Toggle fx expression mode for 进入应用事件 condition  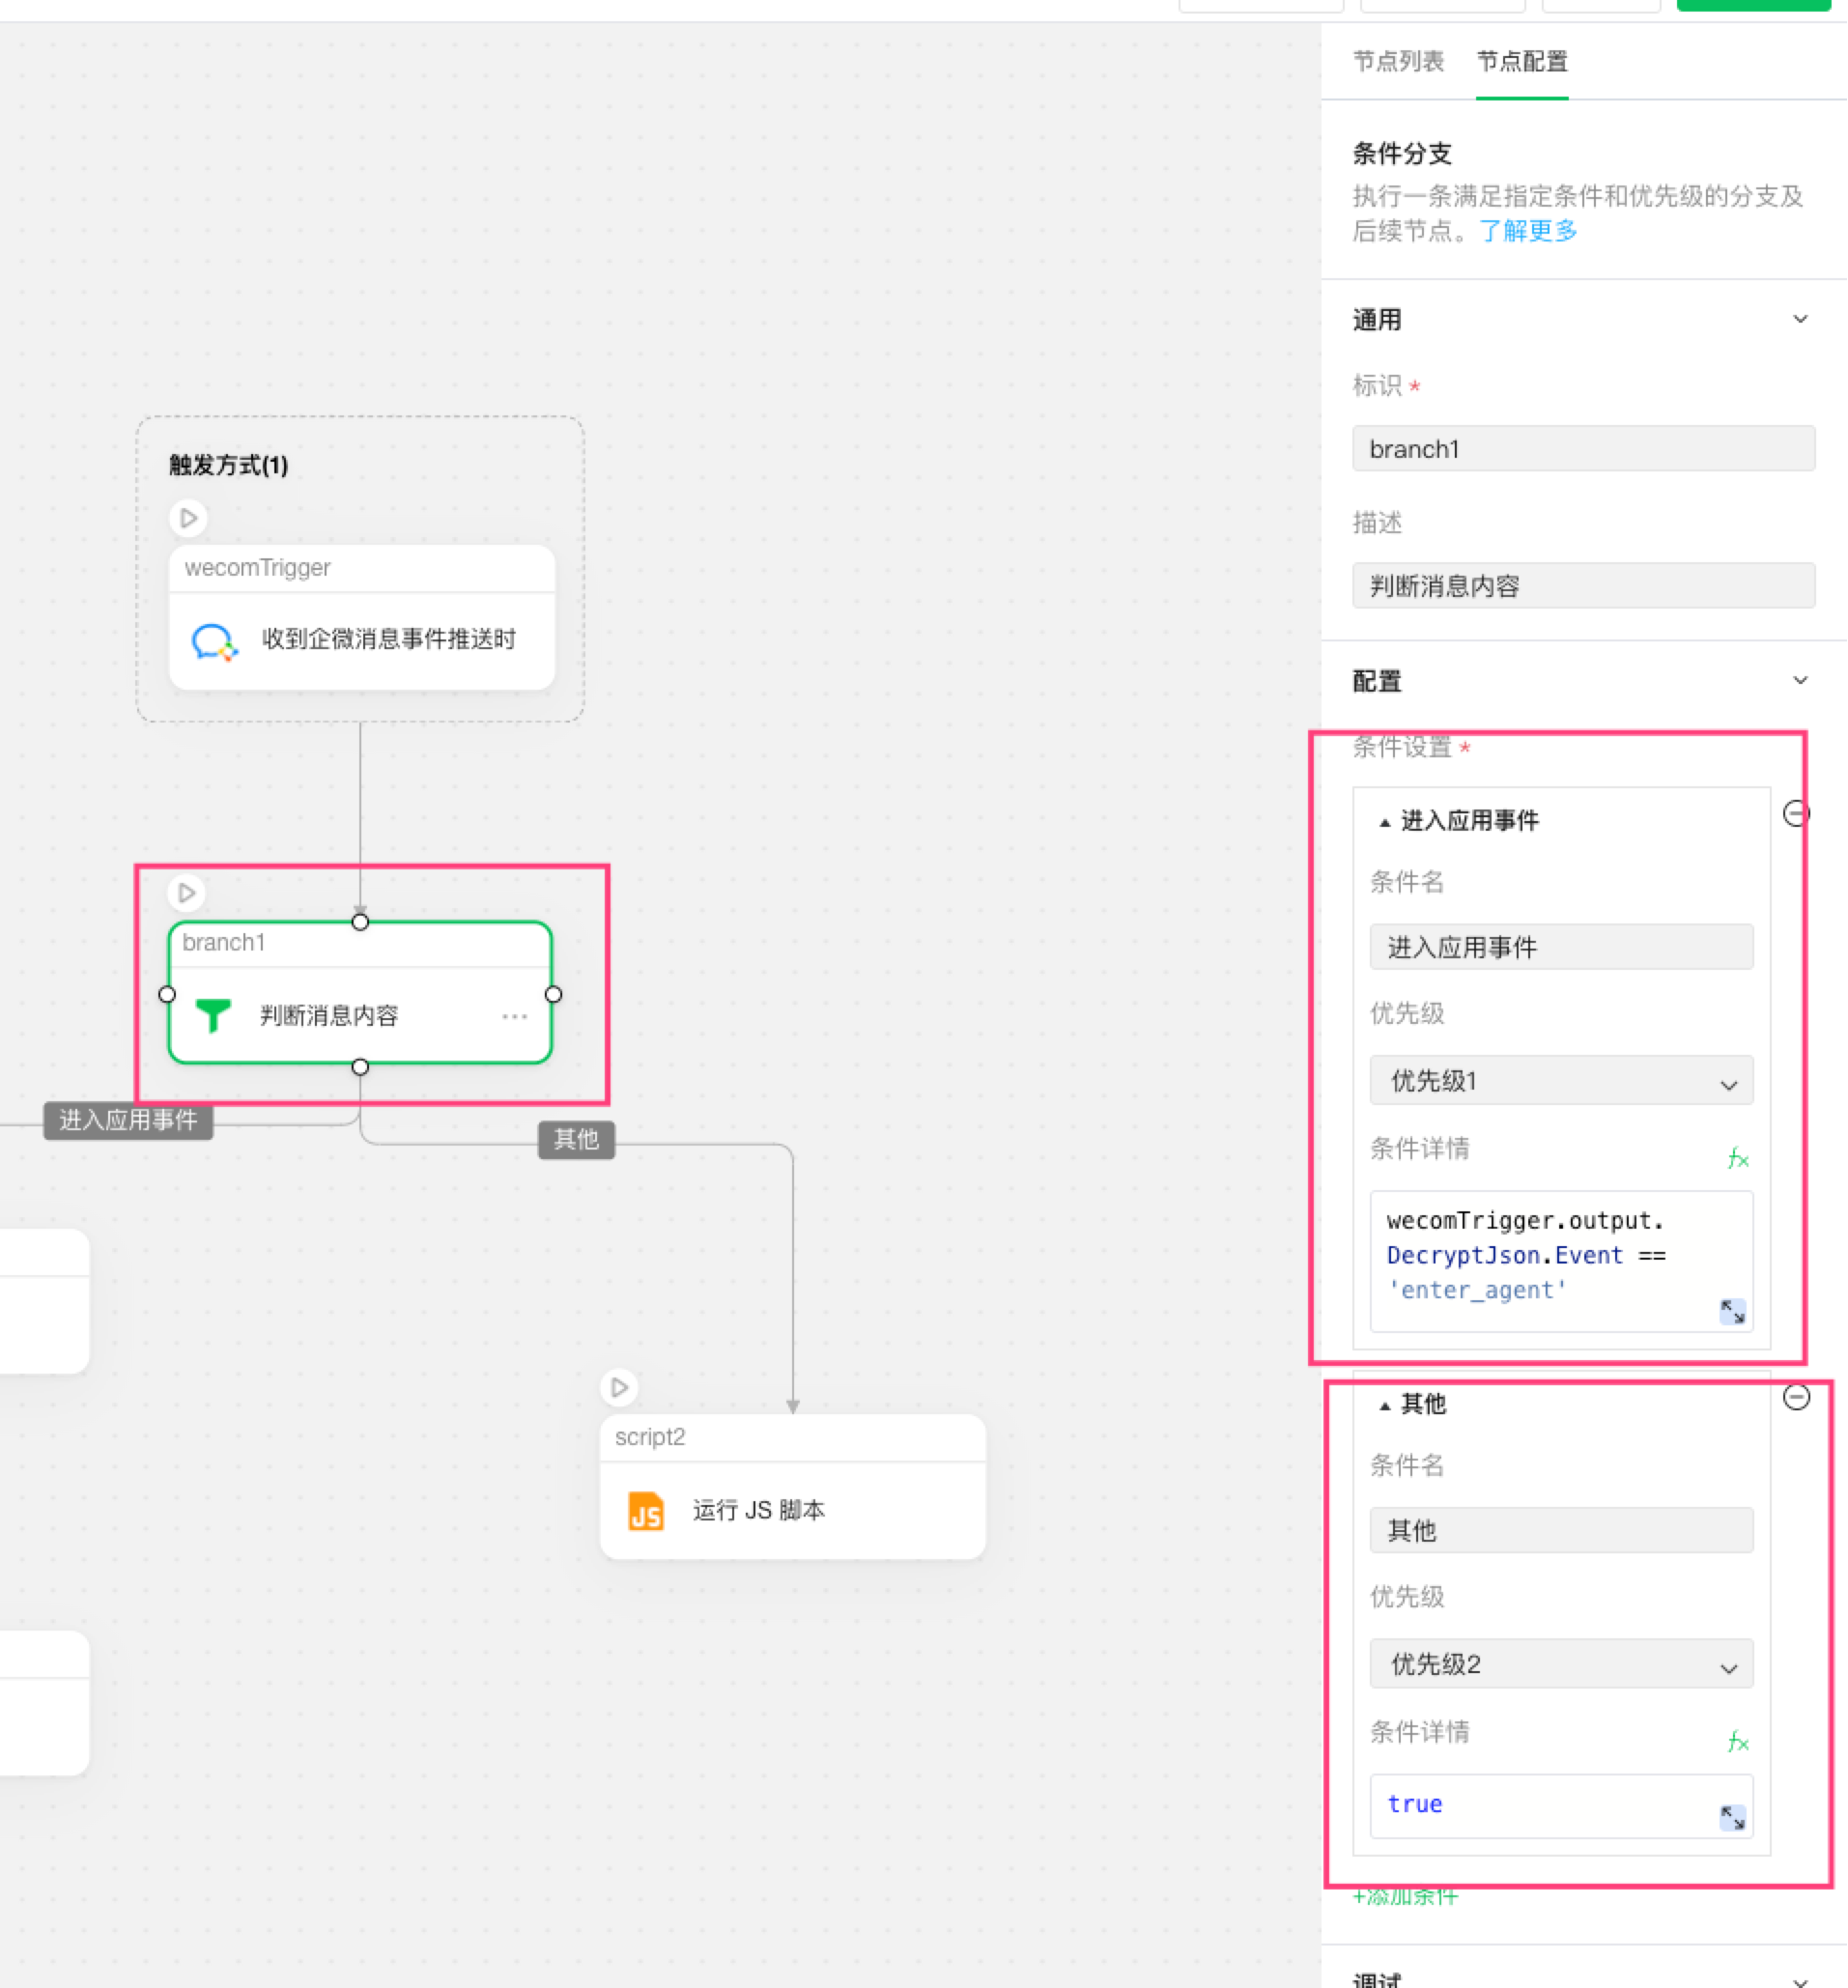(1738, 1158)
